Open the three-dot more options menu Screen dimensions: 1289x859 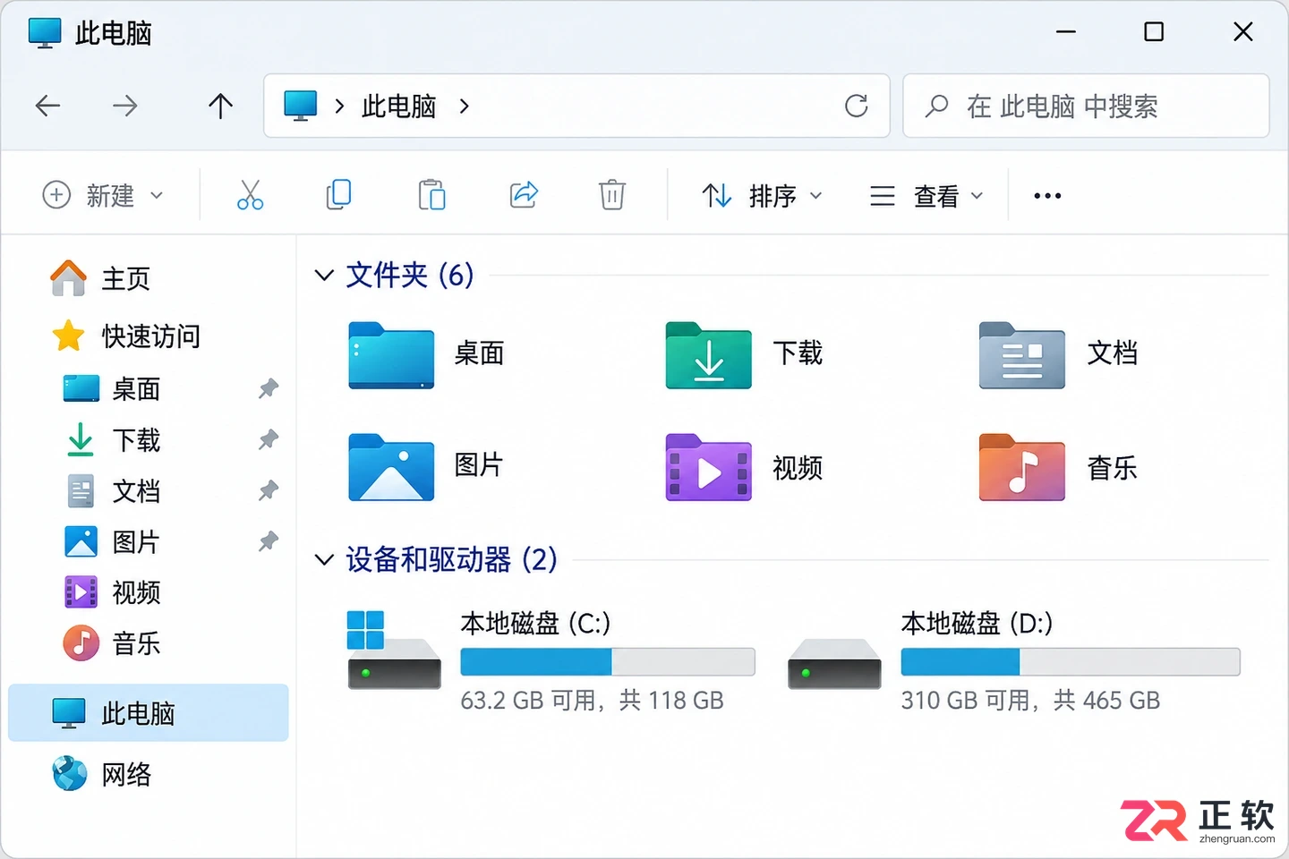tap(1047, 195)
